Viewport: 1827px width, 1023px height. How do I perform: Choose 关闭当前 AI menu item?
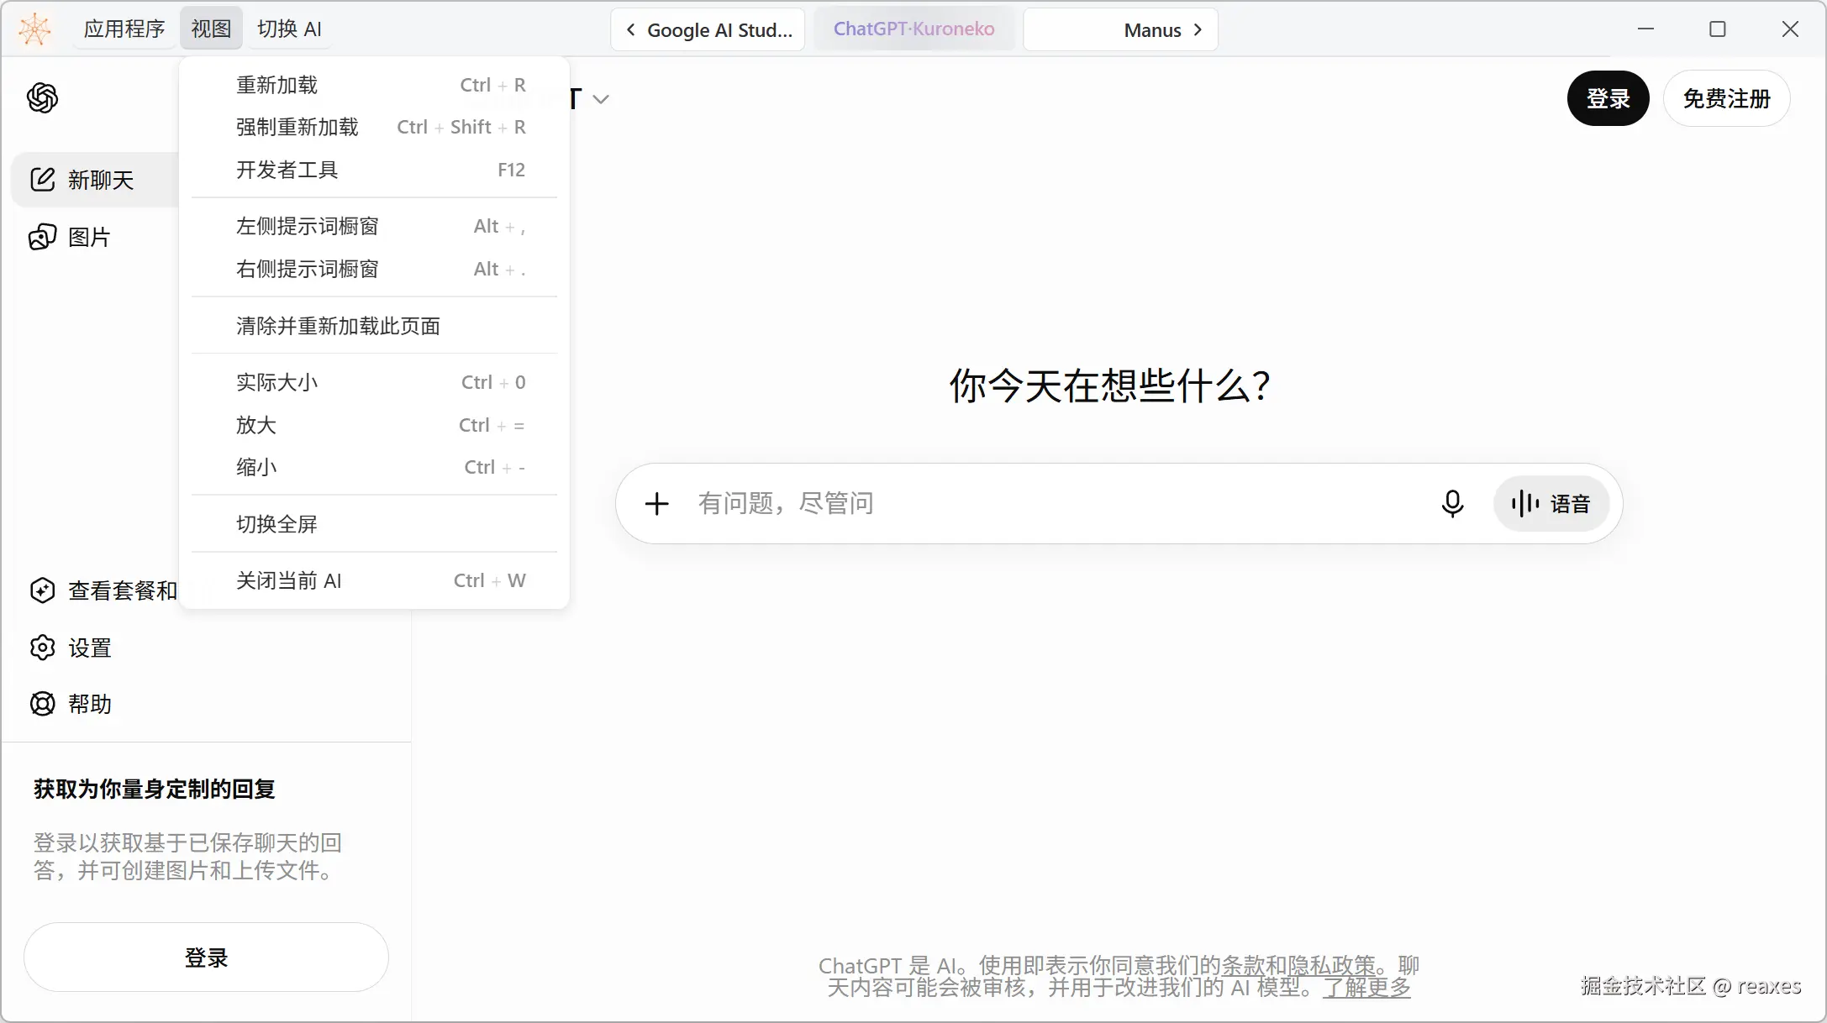374,580
